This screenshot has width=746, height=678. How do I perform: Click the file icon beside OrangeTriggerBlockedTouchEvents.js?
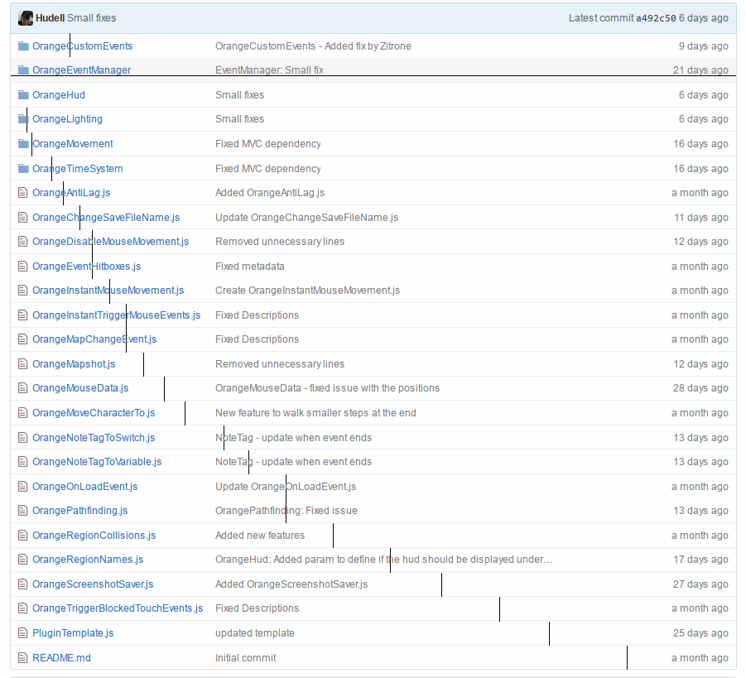tap(22, 608)
